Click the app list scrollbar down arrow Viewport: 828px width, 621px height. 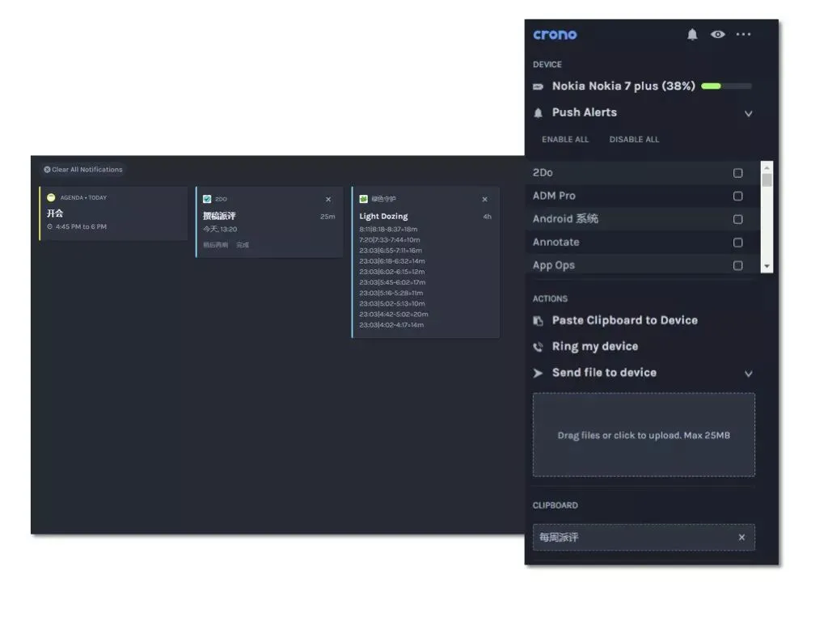click(767, 267)
